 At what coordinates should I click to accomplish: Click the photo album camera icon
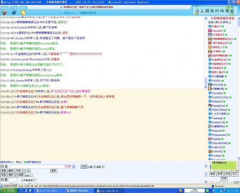4,12
